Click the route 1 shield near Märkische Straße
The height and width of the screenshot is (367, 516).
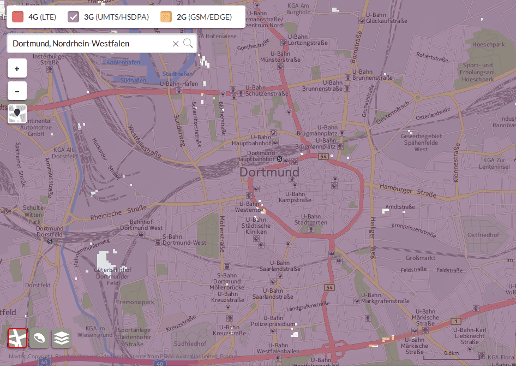(456, 321)
